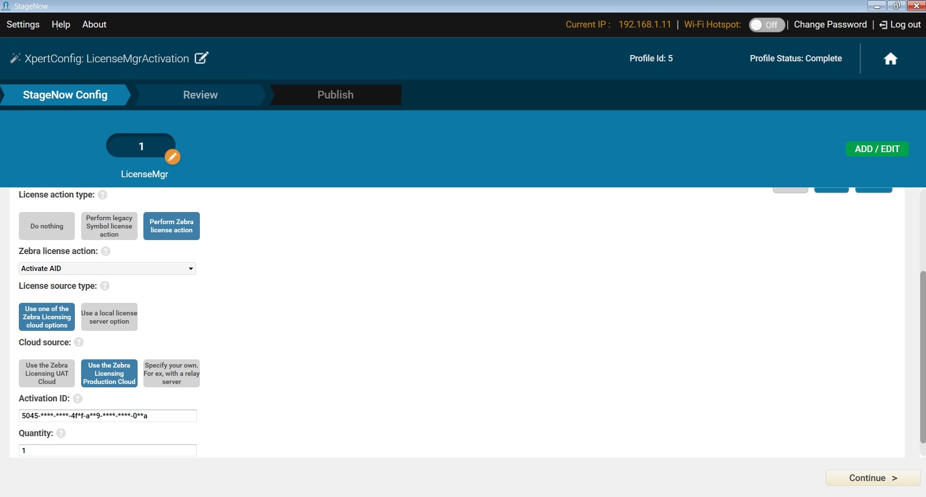Open help for License source type
This screenshot has width=926, height=497.
click(x=105, y=286)
